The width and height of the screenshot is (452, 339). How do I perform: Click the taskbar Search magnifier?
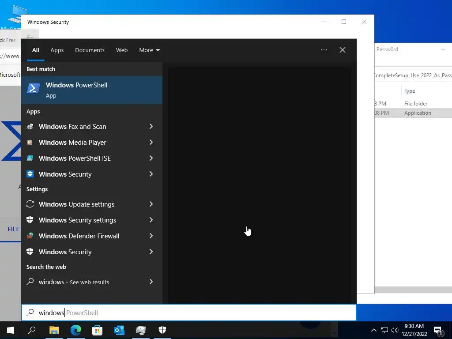[32, 330]
